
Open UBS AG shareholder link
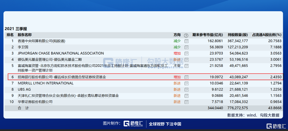click(x=24, y=90)
